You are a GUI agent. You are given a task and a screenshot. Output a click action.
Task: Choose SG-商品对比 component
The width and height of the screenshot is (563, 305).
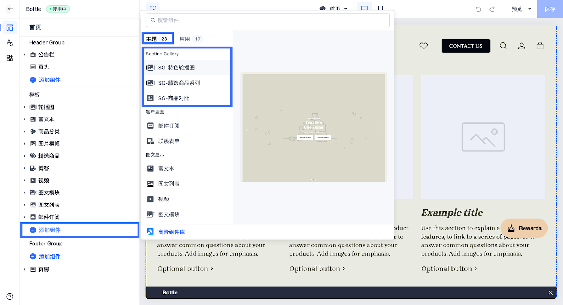click(x=187, y=98)
